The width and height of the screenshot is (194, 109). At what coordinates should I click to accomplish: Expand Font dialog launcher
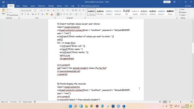(x=55, y=18)
